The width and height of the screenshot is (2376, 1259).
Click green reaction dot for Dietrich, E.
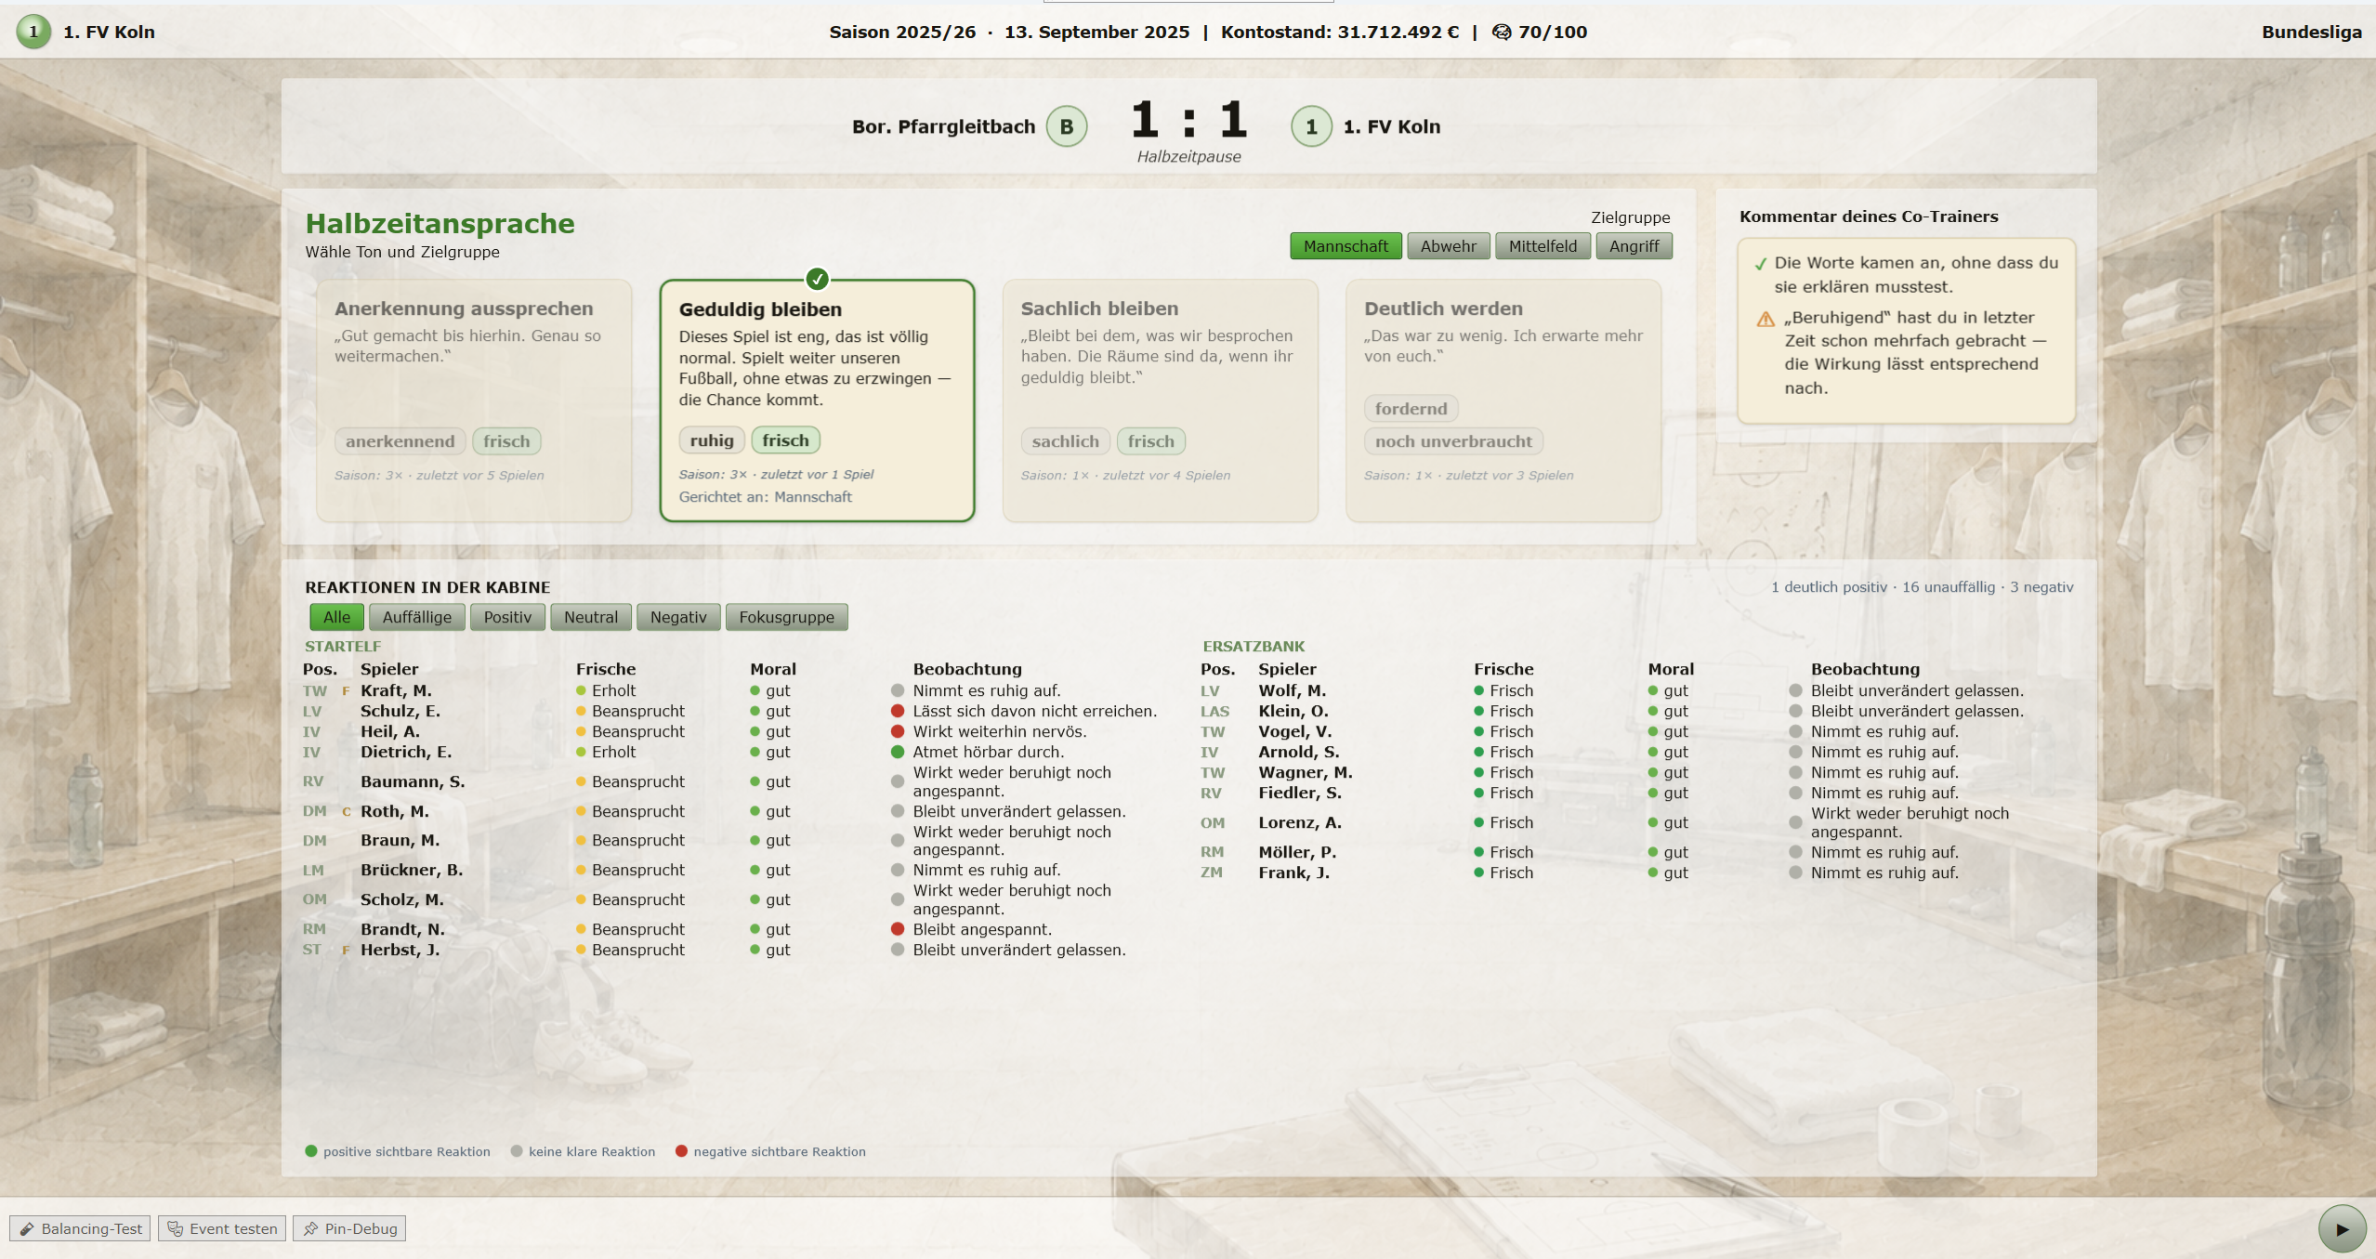898,752
